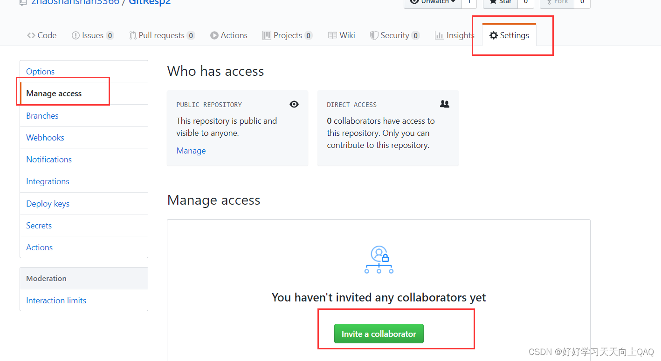Open the Code tab
This screenshot has width=661, height=361.
click(x=42, y=35)
